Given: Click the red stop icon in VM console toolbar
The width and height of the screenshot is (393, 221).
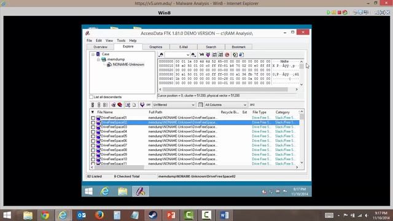Looking at the screenshot, I should [x=340, y=12].
